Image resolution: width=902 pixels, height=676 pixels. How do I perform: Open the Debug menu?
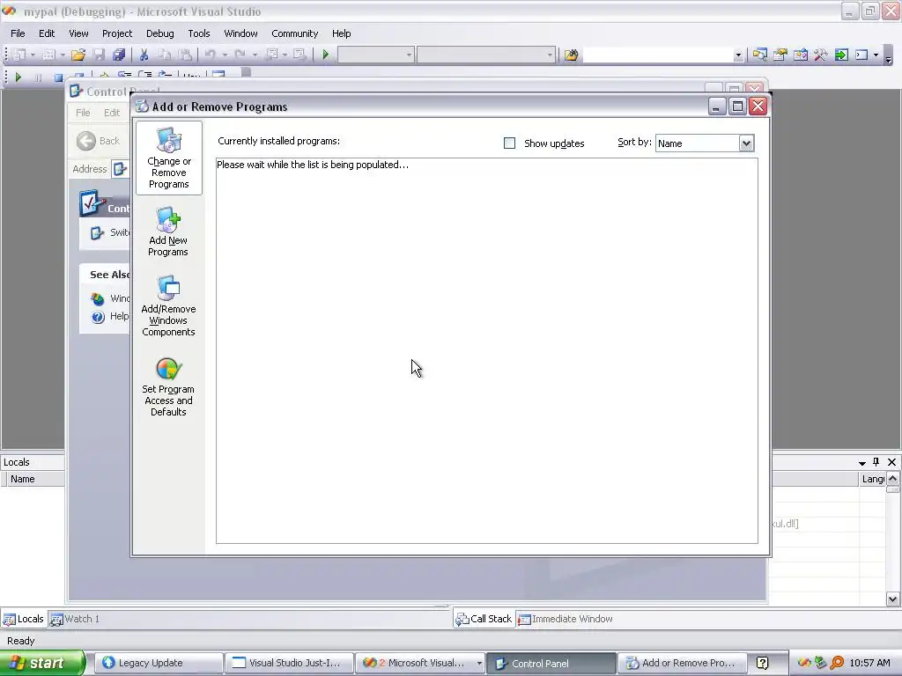[x=160, y=33]
